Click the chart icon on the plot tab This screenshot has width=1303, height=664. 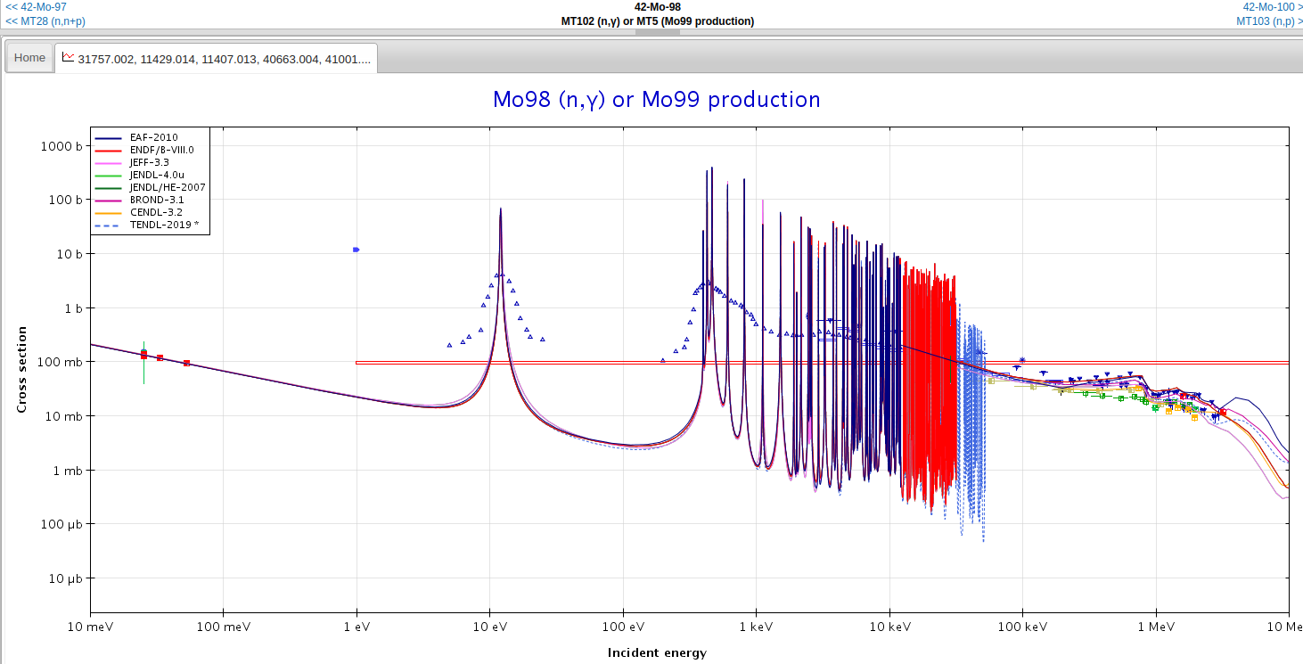(x=68, y=57)
